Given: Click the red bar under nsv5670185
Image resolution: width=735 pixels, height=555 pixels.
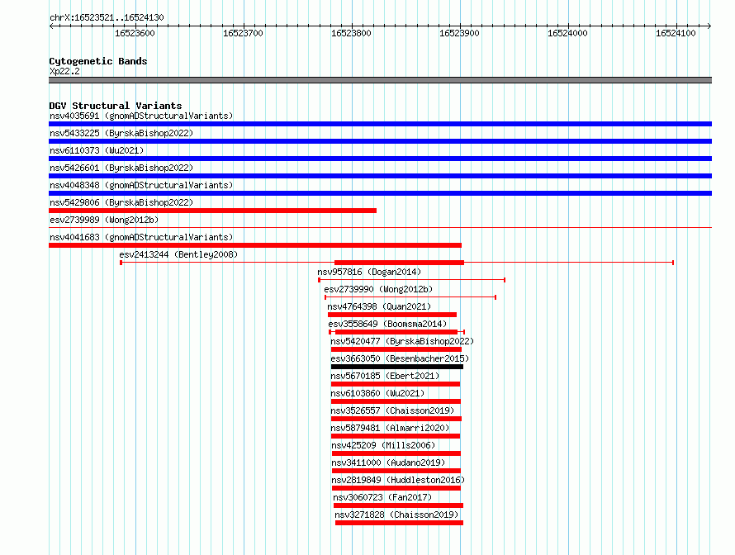Looking at the screenshot, I should click(395, 384).
